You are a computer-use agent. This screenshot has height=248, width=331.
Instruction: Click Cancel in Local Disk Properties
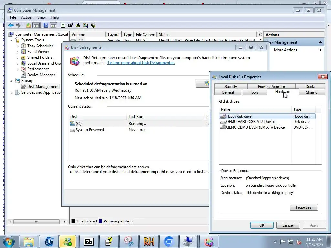click(x=288, y=225)
